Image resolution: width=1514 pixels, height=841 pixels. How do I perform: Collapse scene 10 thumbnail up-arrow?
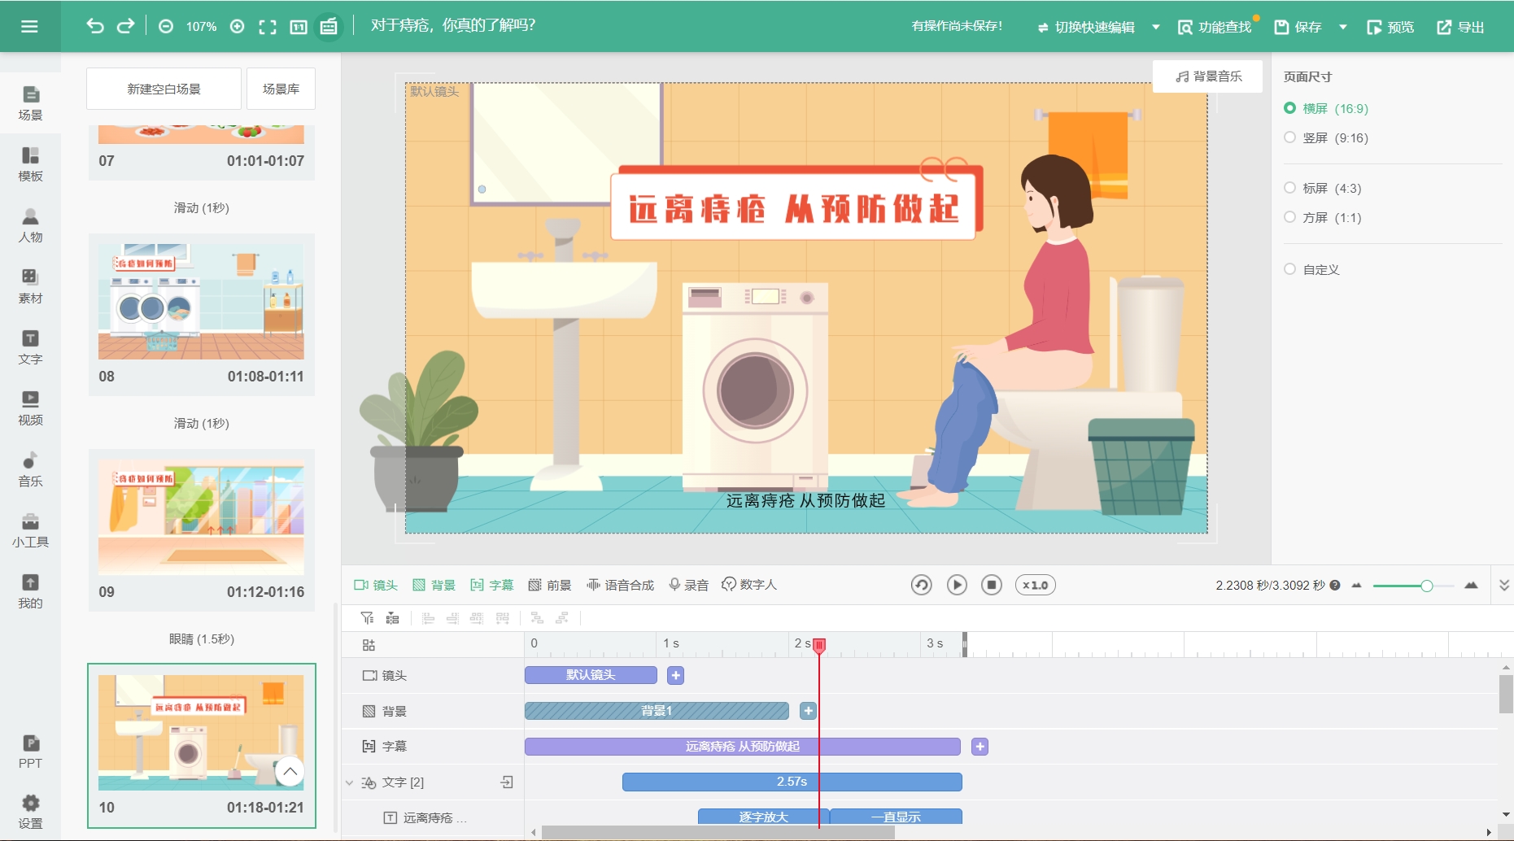[x=290, y=771]
